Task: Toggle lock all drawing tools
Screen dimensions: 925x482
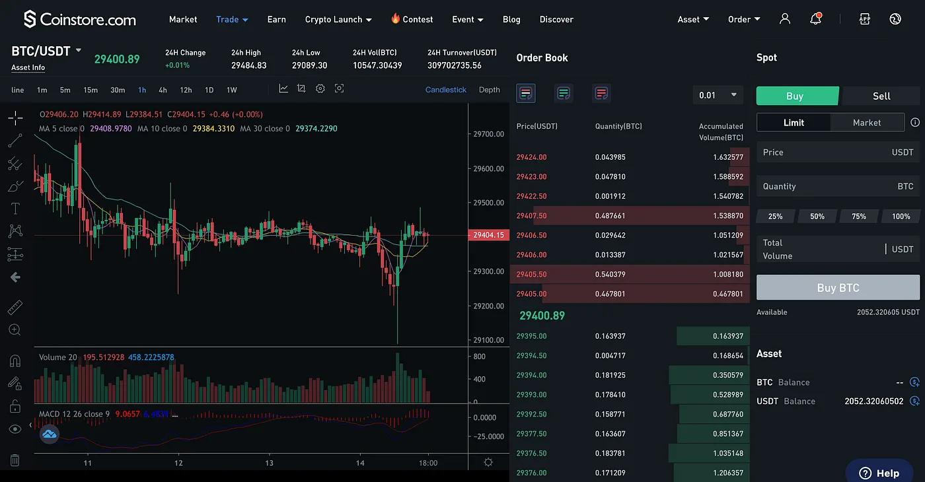Action: click(15, 406)
